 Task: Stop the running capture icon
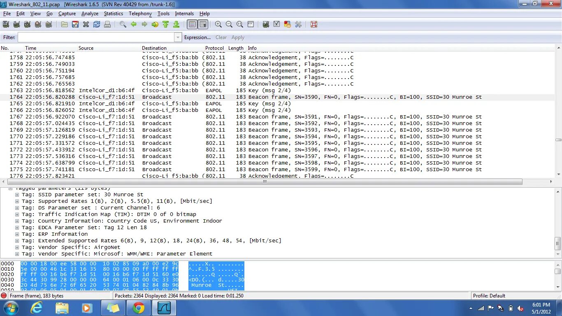pos(38,25)
